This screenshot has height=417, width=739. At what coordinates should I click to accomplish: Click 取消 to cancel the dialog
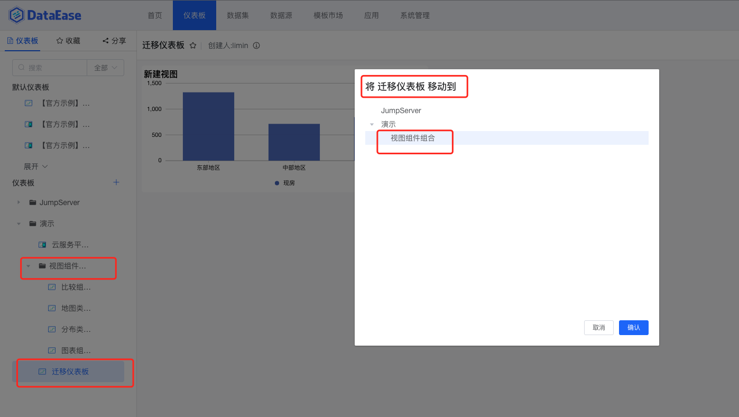598,328
